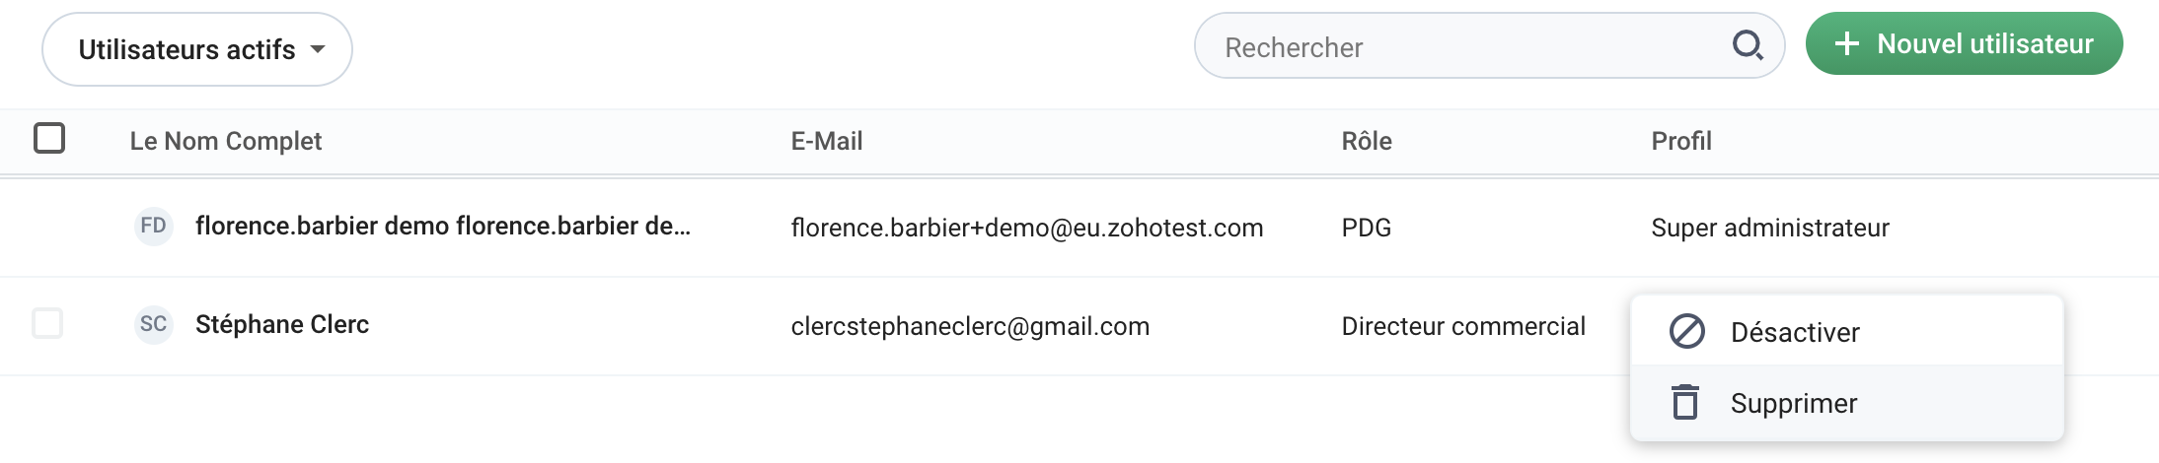Click the FD avatar badge
This screenshot has height=463, width=2159.
153,226
